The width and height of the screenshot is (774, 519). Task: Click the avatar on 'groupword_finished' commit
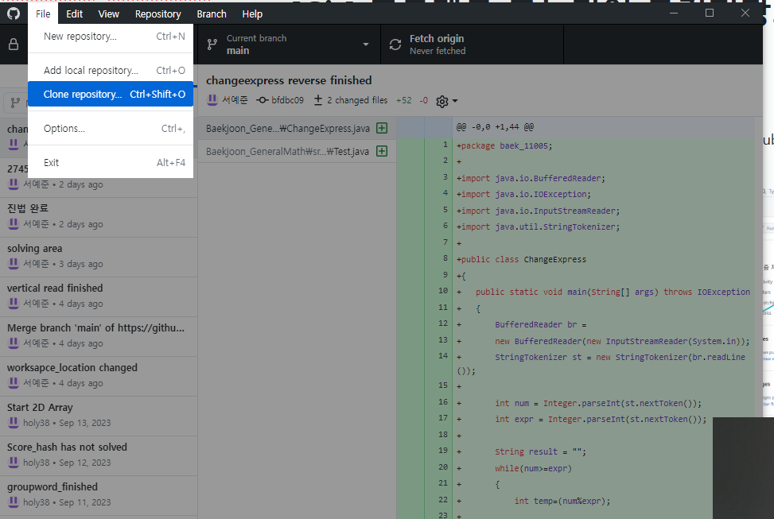pos(14,502)
